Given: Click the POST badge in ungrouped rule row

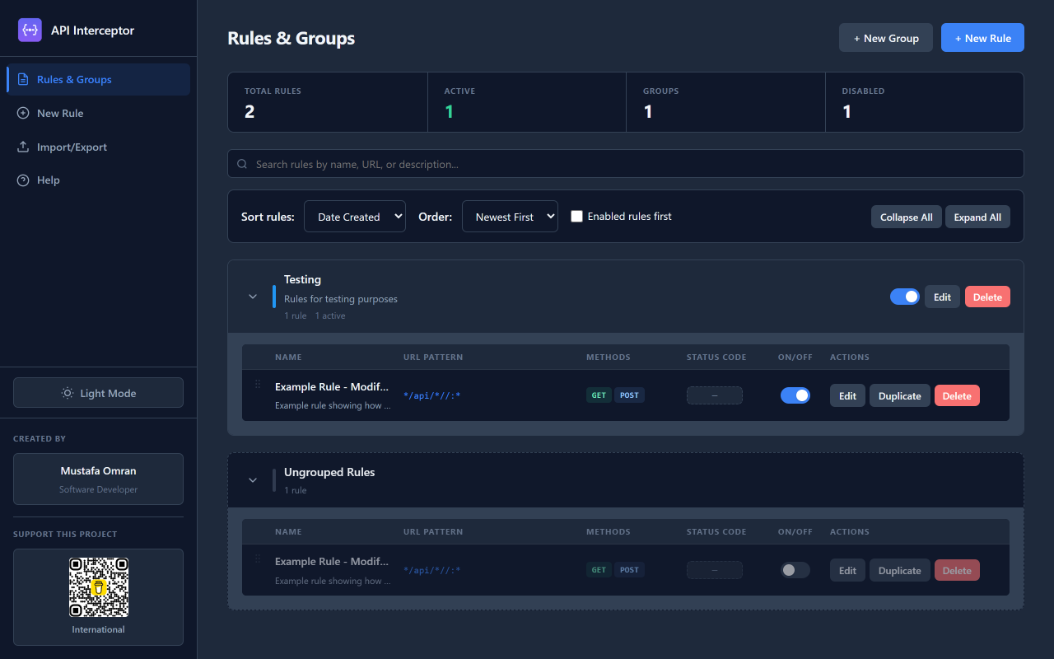Looking at the screenshot, I should point(629,570).
